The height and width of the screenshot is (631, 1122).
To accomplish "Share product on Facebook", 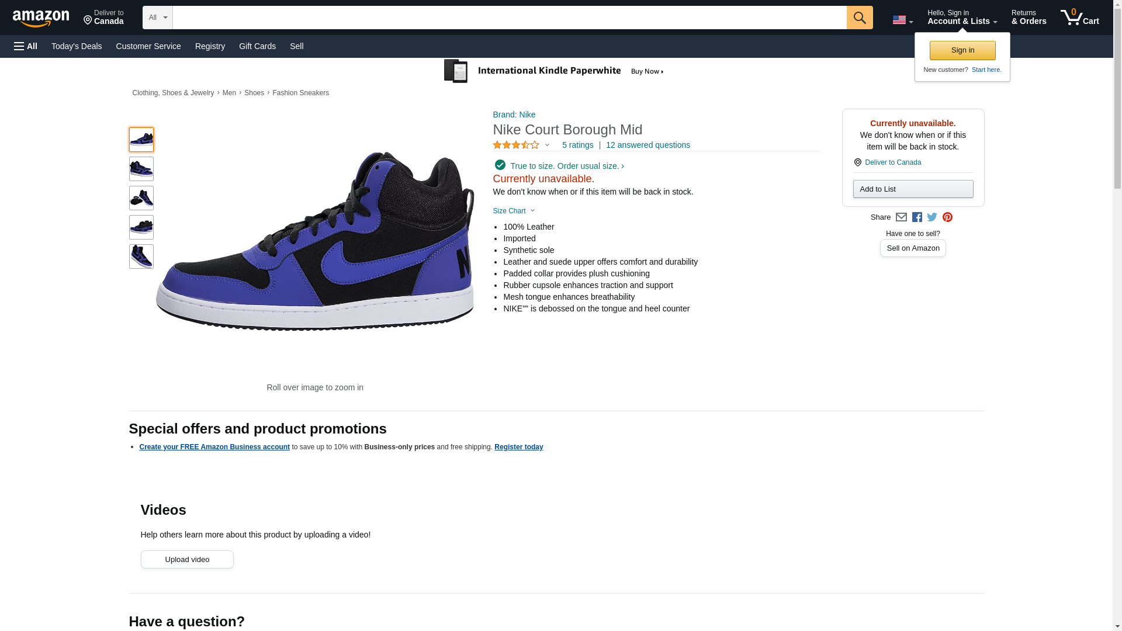I will point(917,217).
